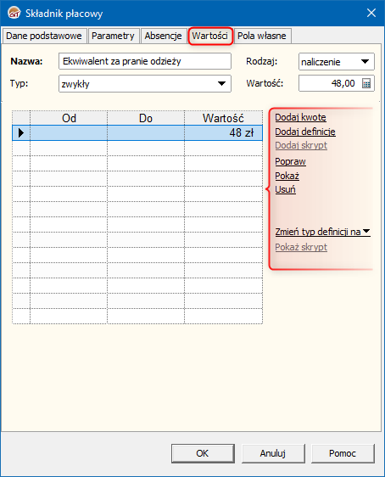Image resolution: width=385 pixels, height=477 pixels.
Task: Switch to Pola własne tab
Action: pos(262,36)
